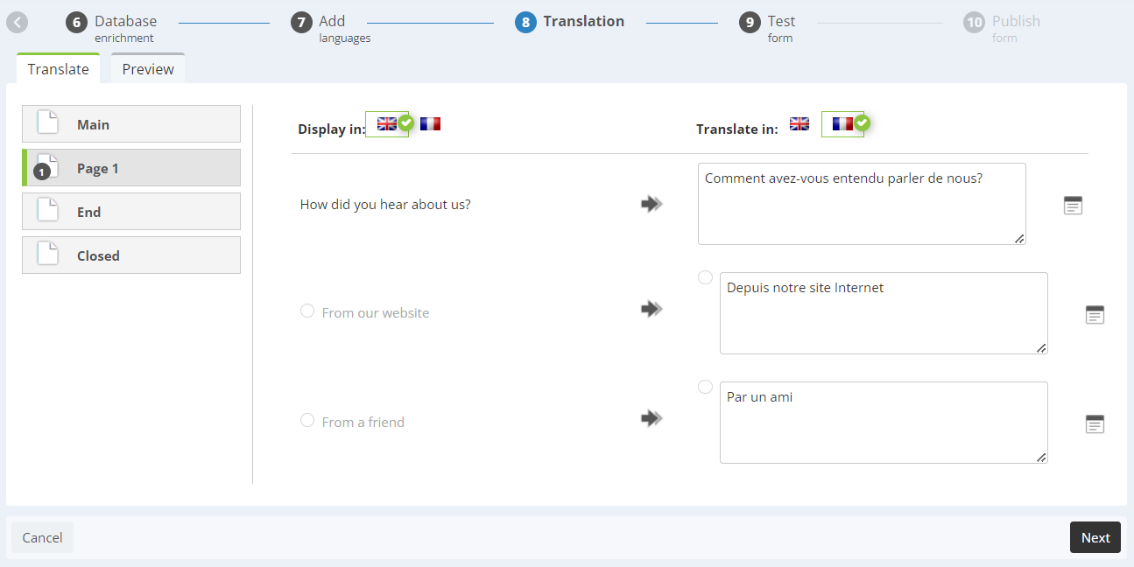The width and height of the screenshot is (1134, 567).
Task: Open the Main page entry
Action: click(131, 124)
